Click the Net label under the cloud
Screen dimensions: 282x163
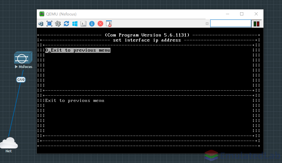8,151
